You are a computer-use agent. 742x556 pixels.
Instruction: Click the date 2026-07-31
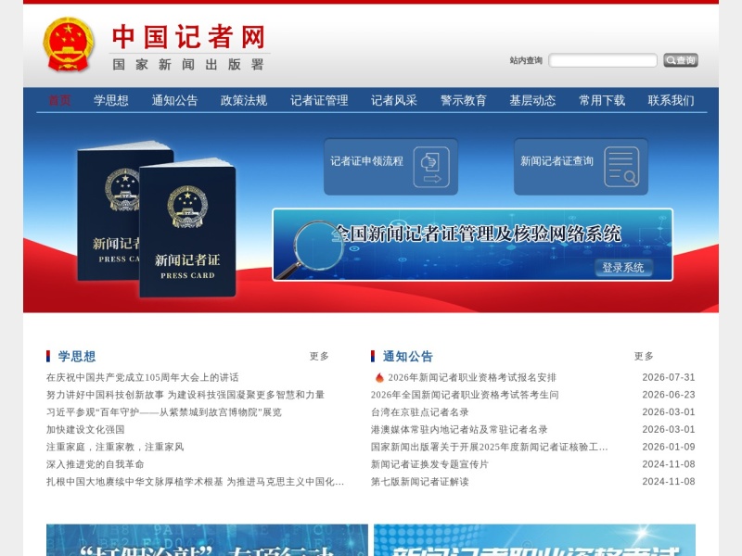click(669, 377)
